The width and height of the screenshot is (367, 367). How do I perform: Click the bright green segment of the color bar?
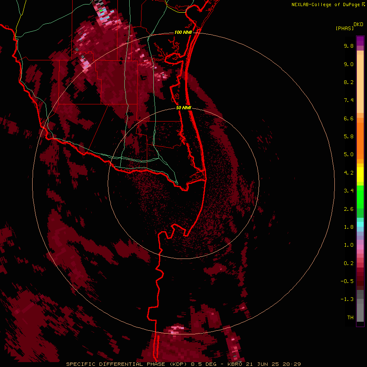tap(360, 197)
